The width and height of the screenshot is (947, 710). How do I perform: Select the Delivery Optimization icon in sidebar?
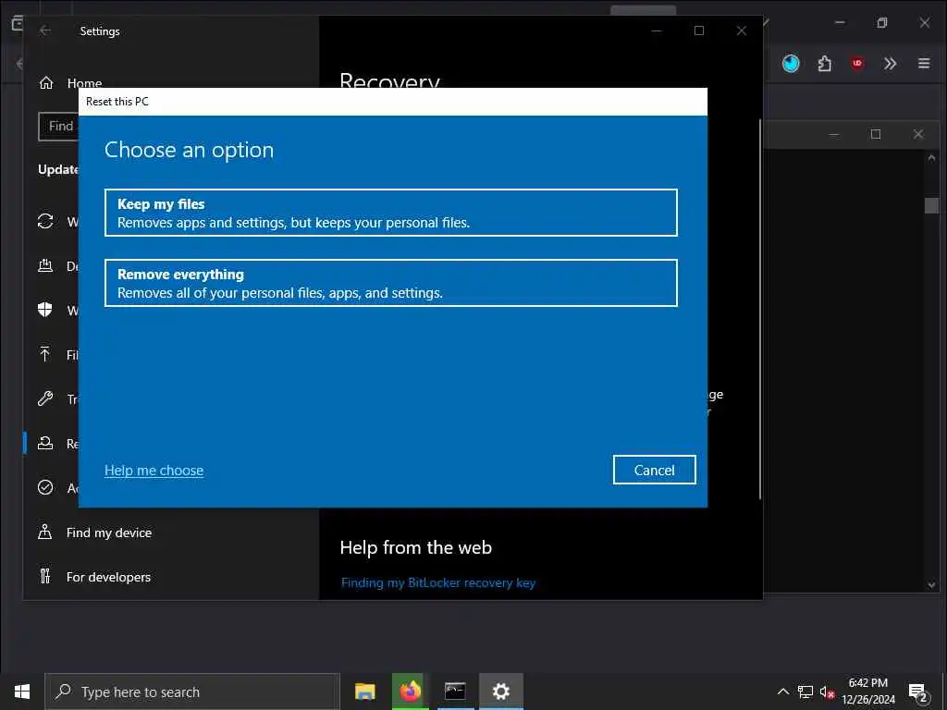(x=45, y=265)
